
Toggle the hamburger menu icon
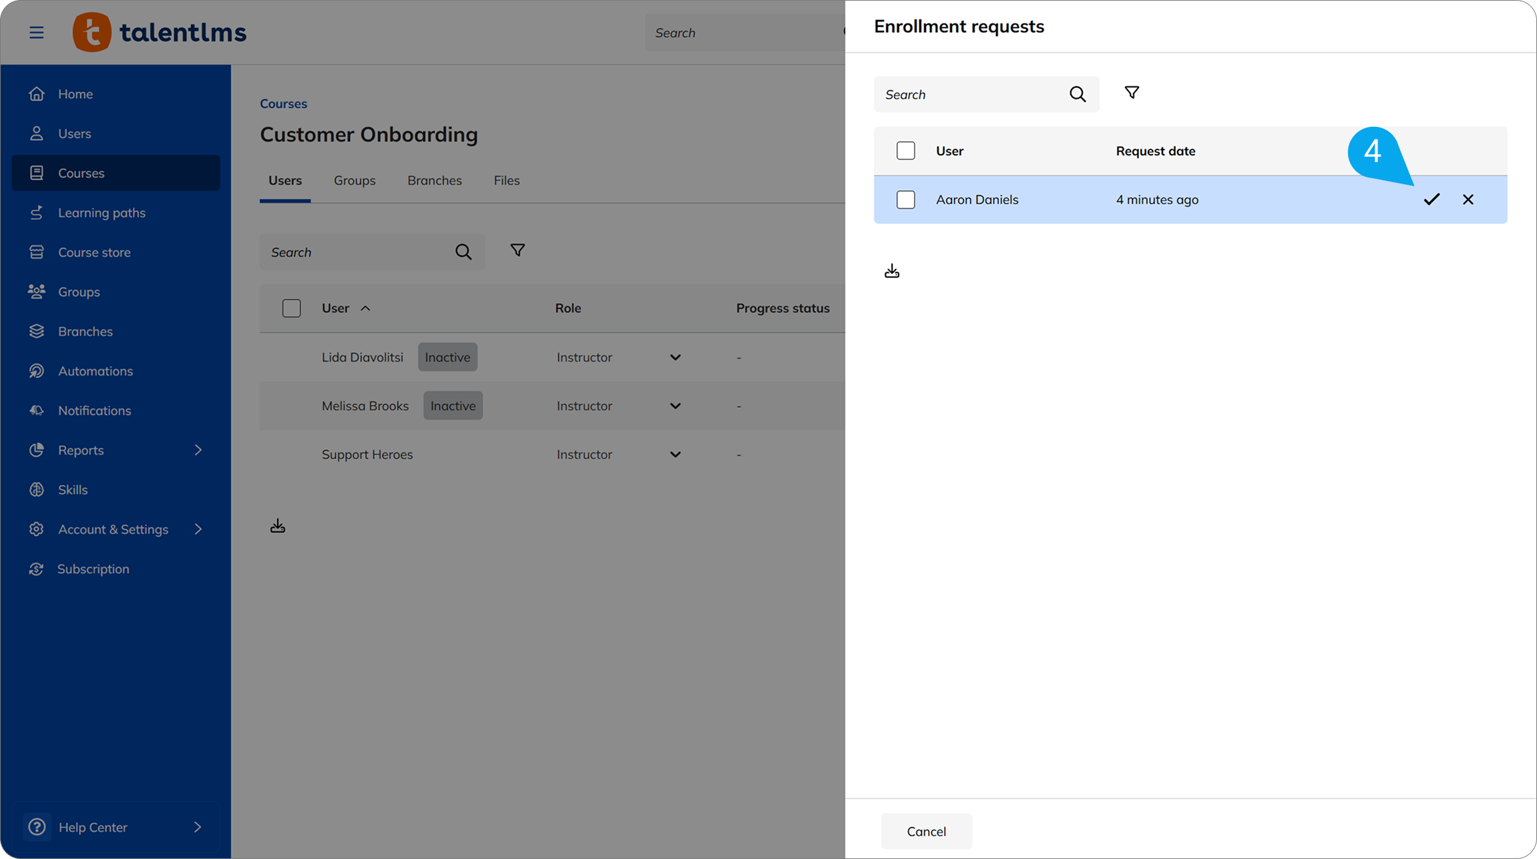[x=37, y=33]
